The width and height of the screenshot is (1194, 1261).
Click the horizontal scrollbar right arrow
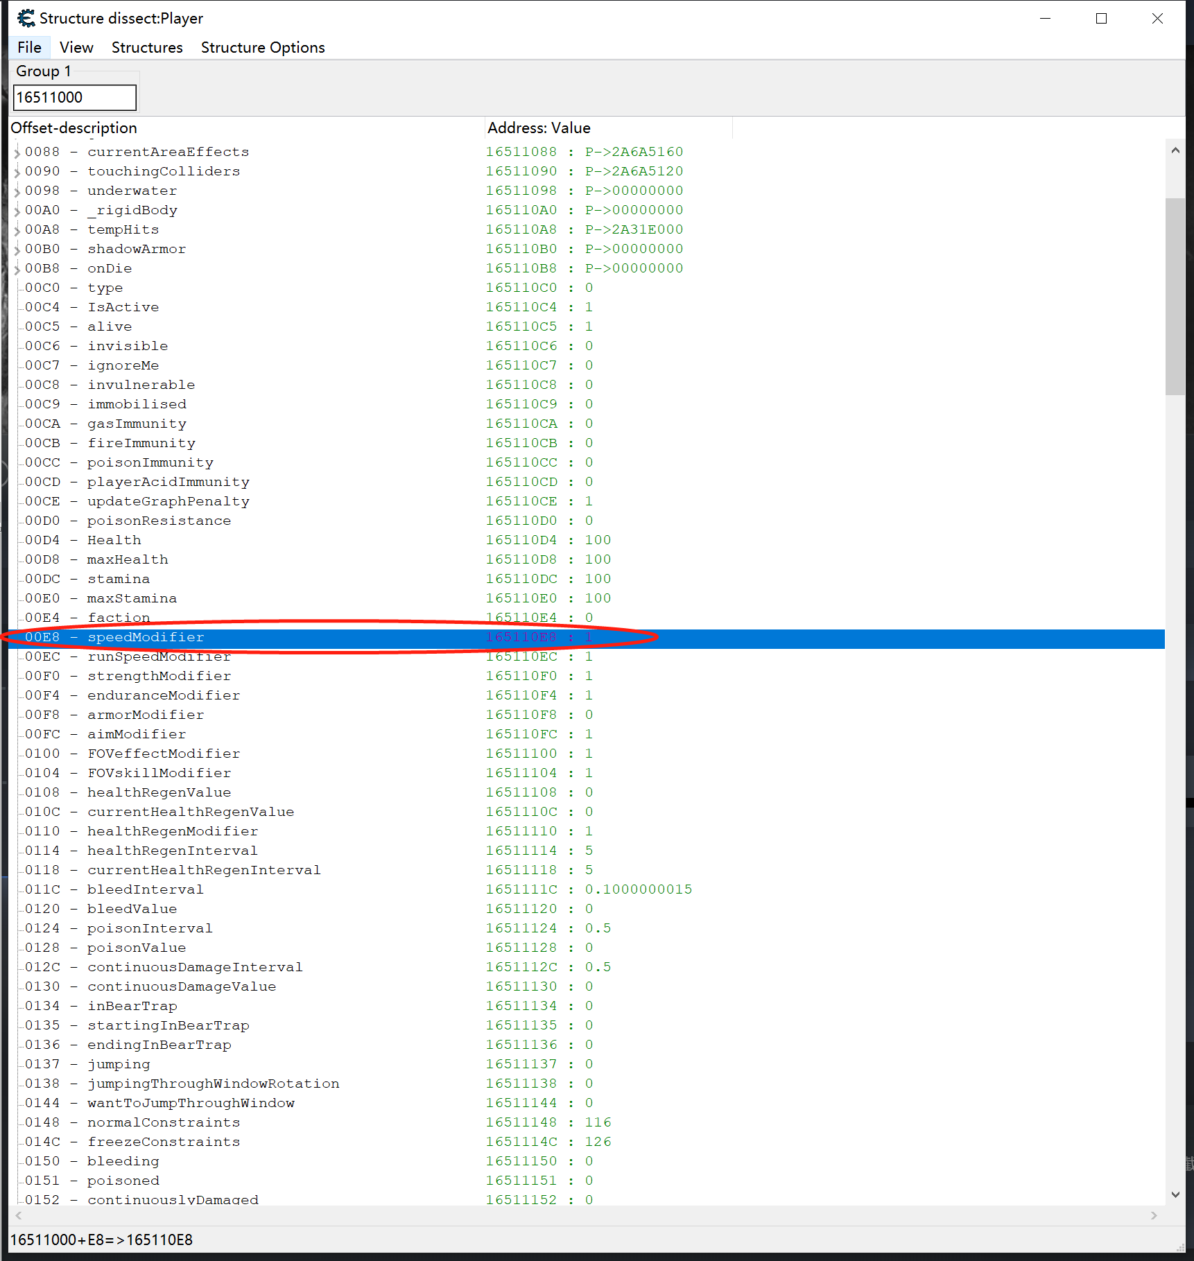tap(1154, 1215)
